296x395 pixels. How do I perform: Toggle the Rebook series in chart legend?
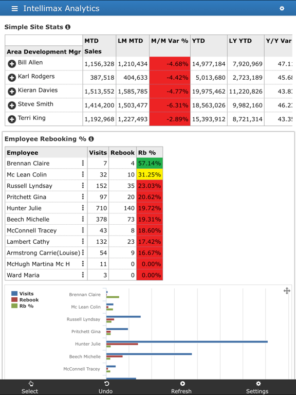click(25, 300)
